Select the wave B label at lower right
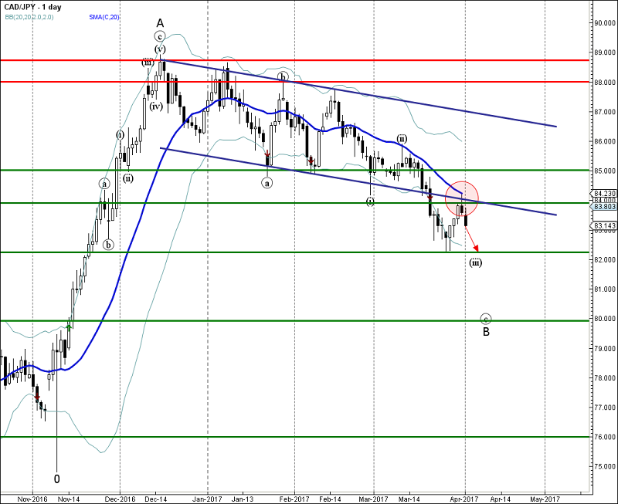 click(x=486, y=333)
